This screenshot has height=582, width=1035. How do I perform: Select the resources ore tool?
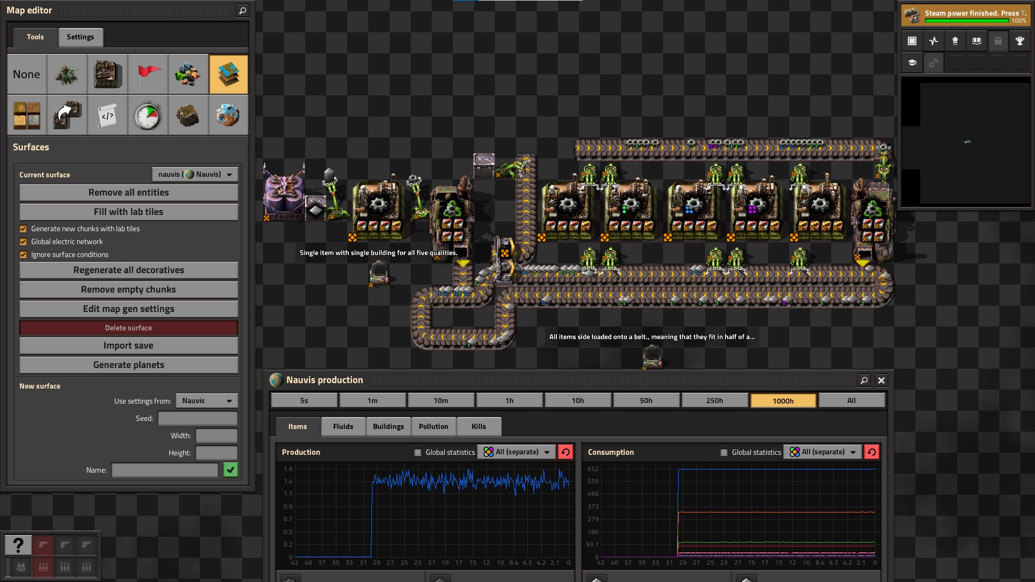[x=188, y=74]
